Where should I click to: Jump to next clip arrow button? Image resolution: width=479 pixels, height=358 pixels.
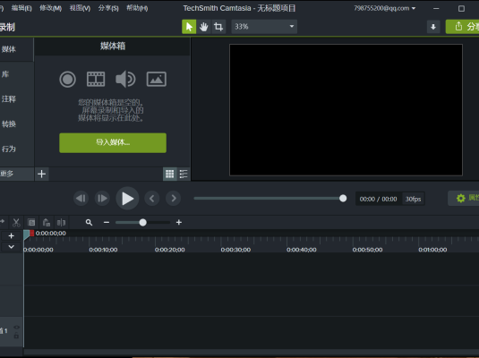[173, 199]
